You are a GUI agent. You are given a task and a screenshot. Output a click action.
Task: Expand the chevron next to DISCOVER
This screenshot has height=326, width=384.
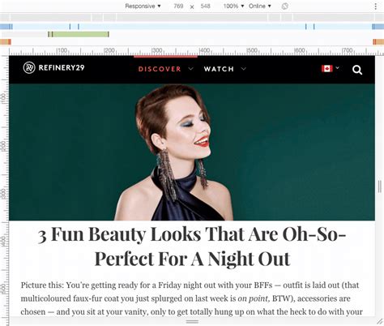point(190,69)
